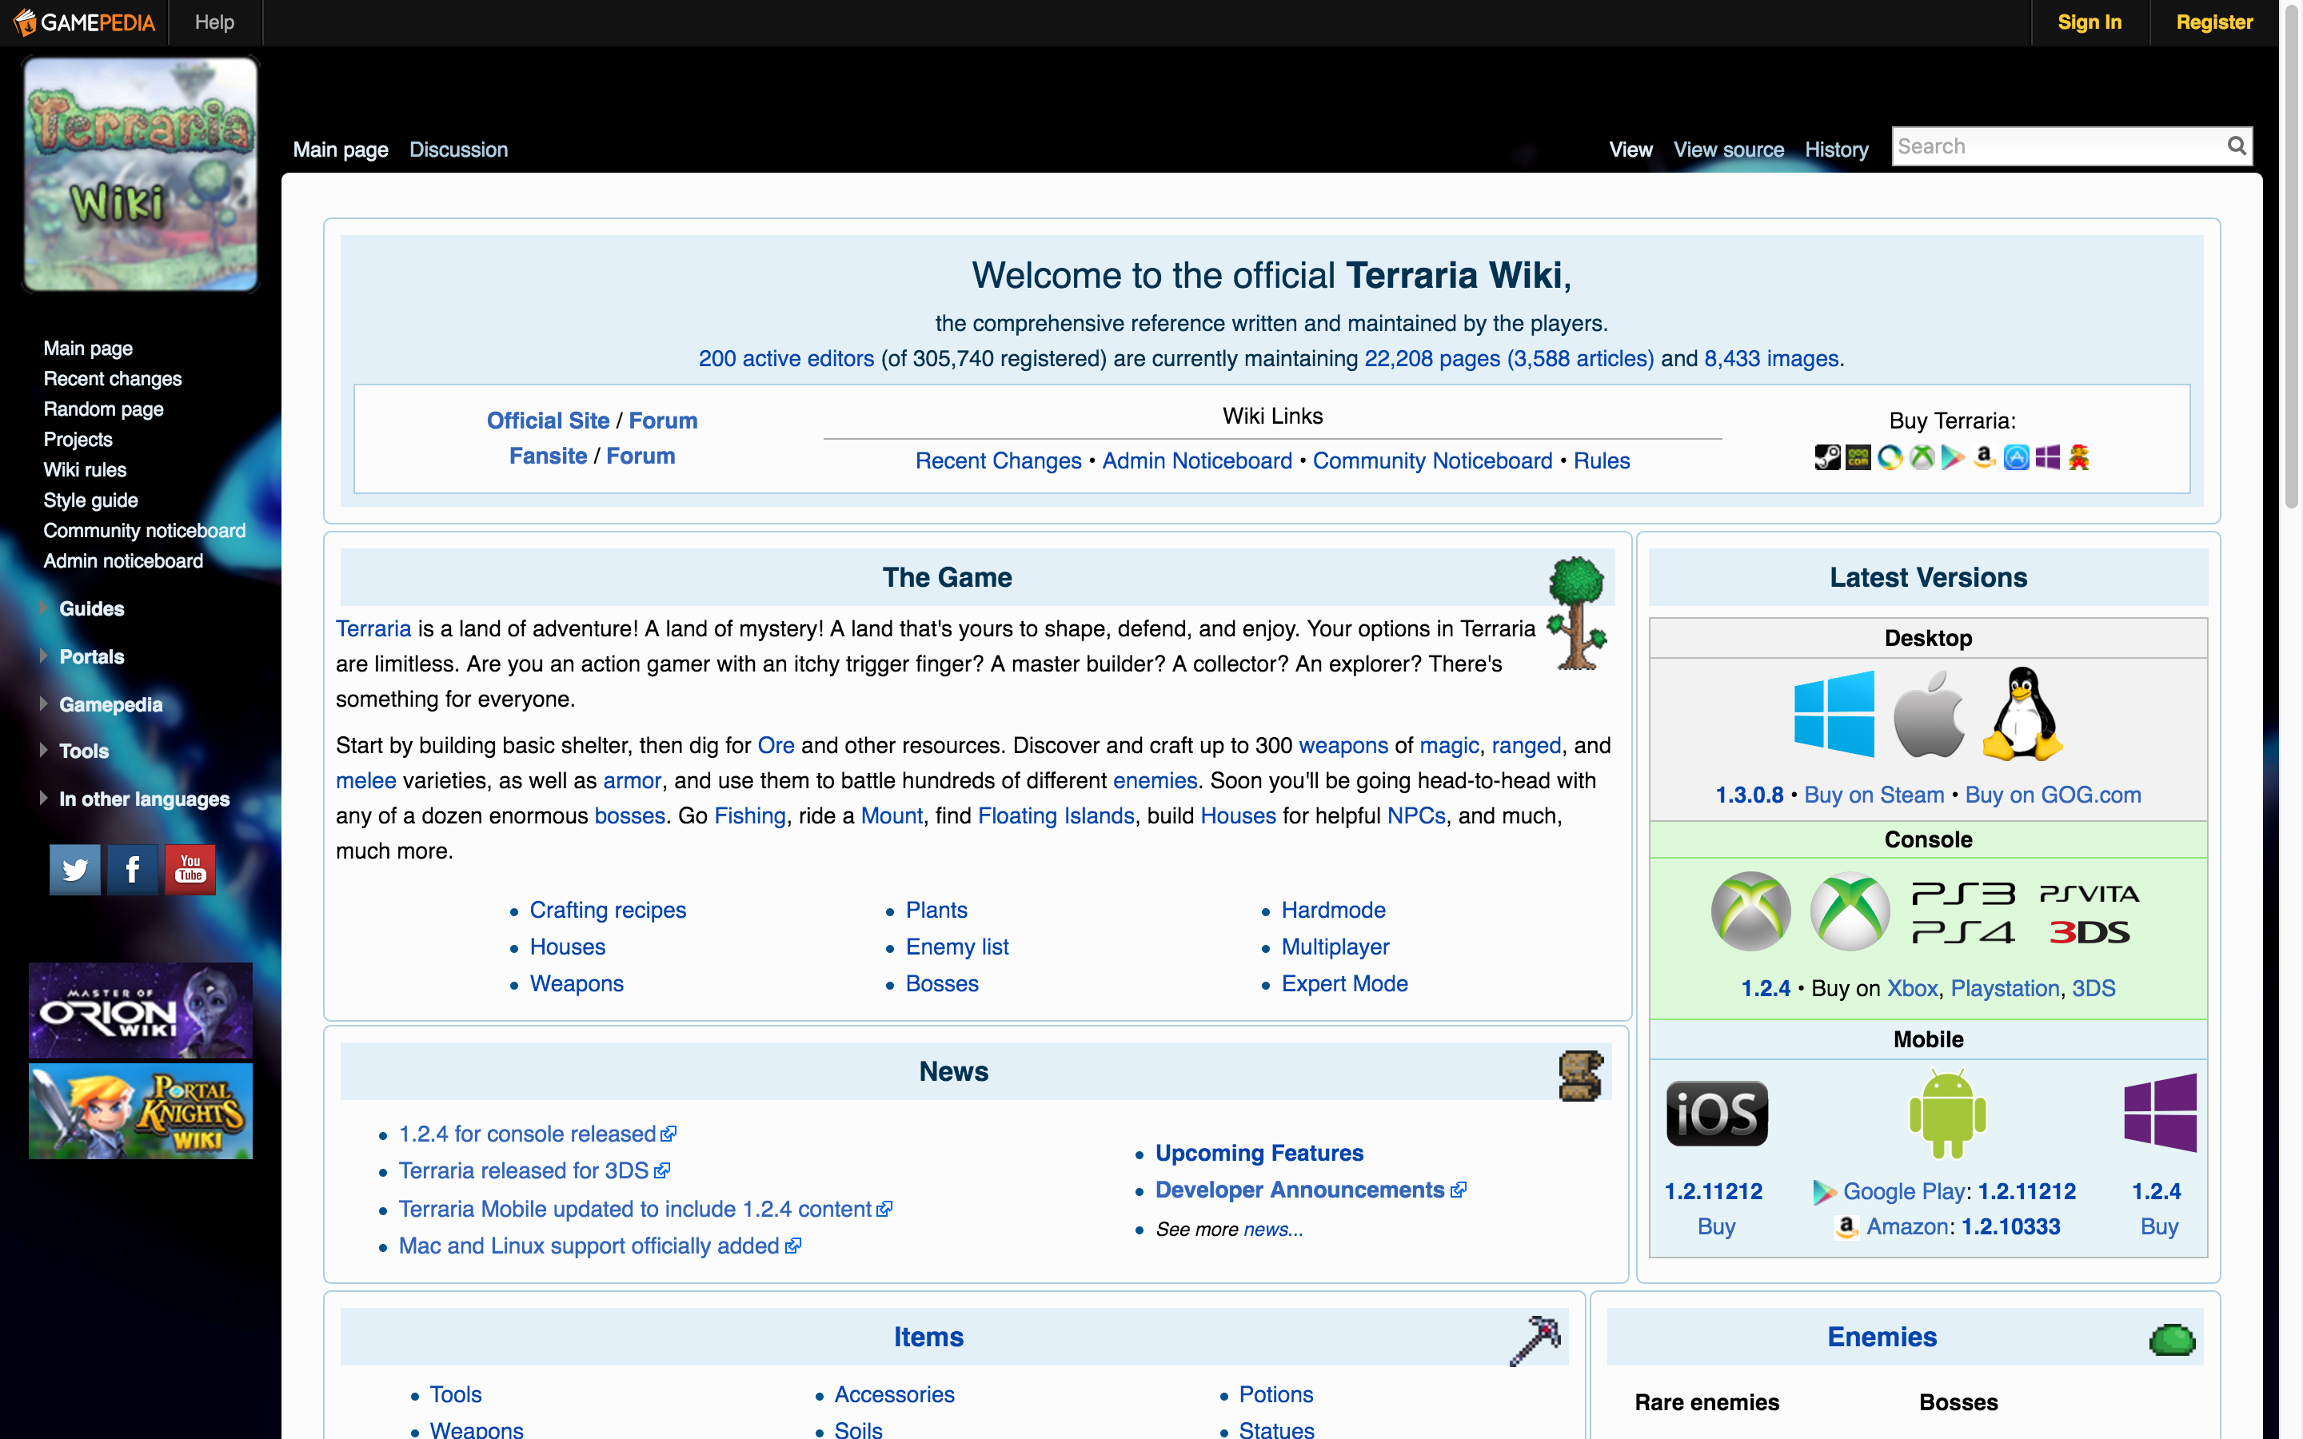Open Style guide in the sidebar
Screen dimensions: 2303x1439
(90, 500)
